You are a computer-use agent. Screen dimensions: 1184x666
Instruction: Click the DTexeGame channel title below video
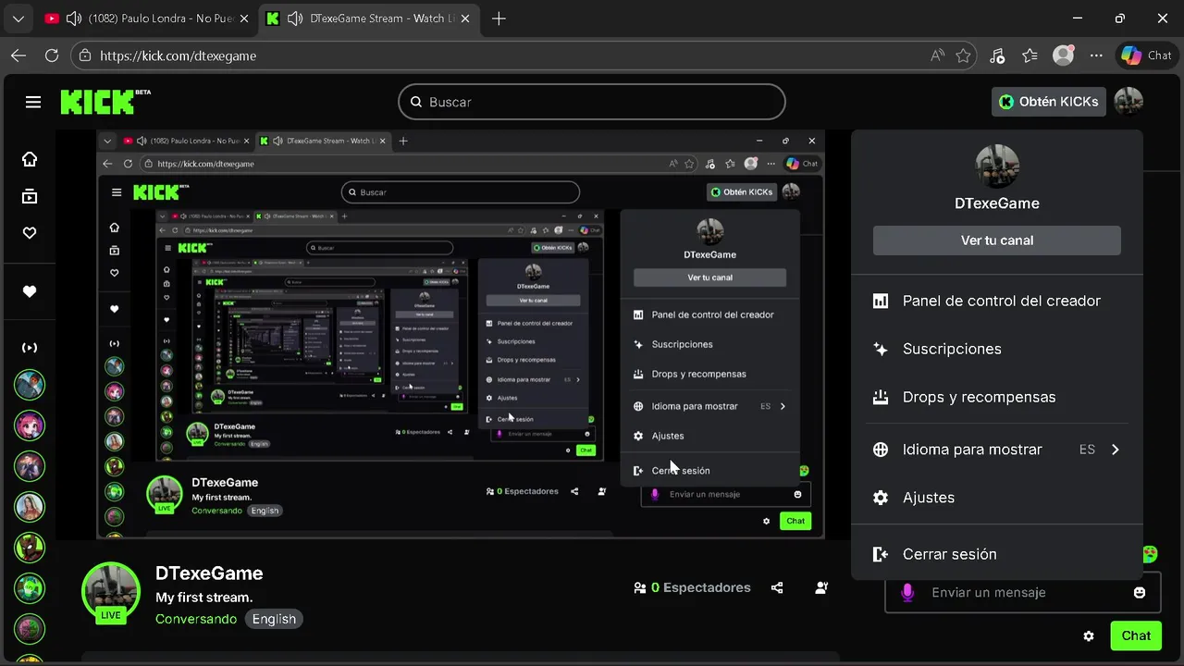pos(209,573)
